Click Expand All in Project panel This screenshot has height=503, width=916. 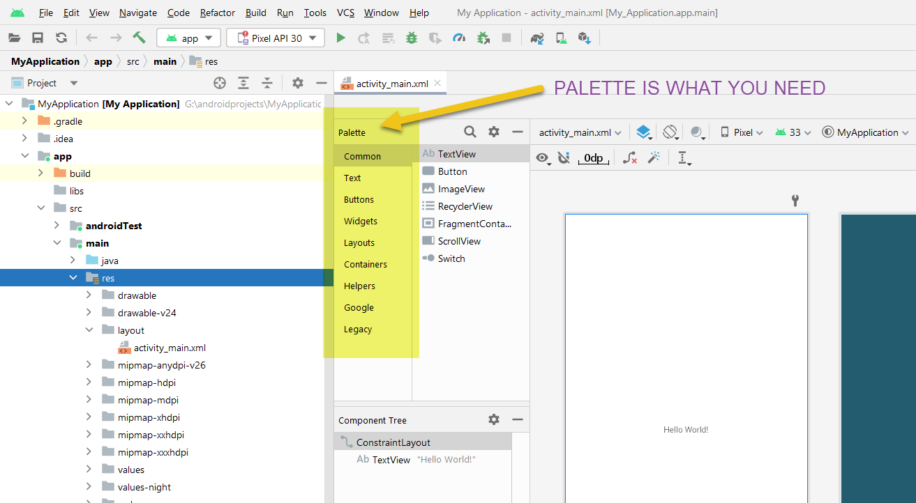(x=243, y=83)
